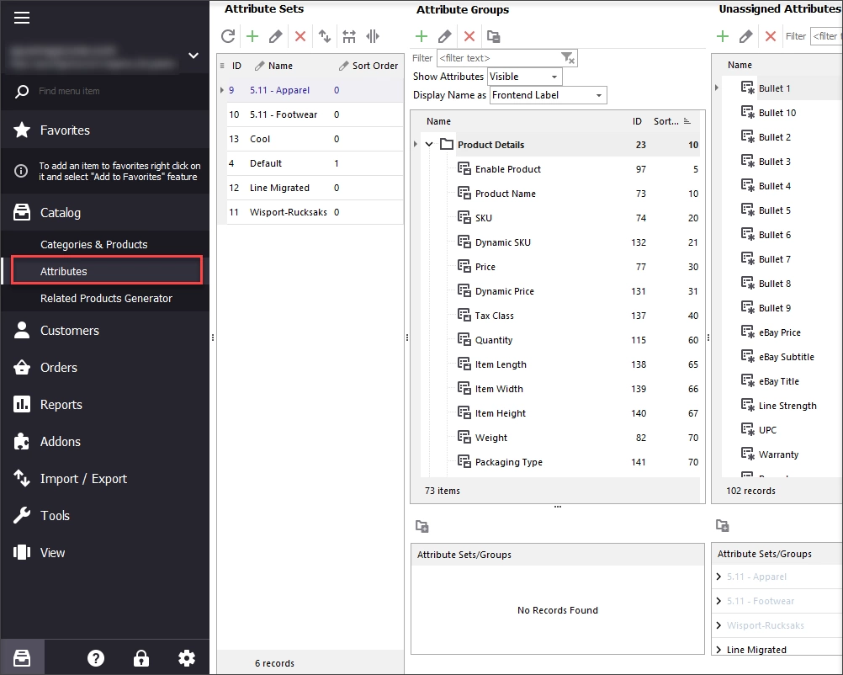
Task: Select the Warranty unassigned attribute
Action: tap(778, 454)
